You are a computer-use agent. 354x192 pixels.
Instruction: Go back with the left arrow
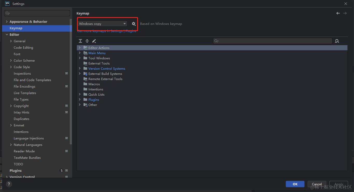[x=338, y=13]
